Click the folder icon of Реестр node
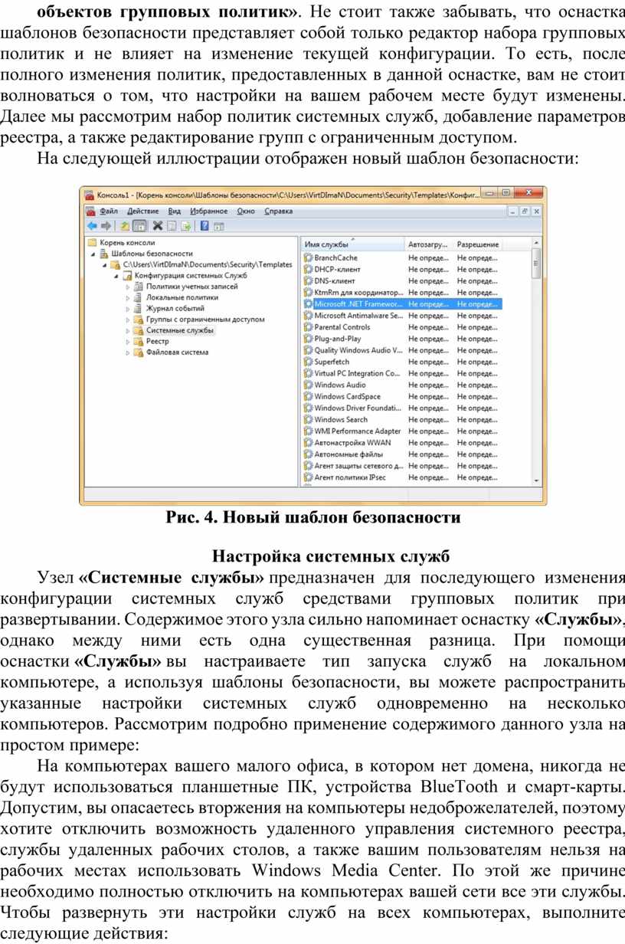Image resolution: width=625 pixels, height=944 pixels. pos(139,342)
